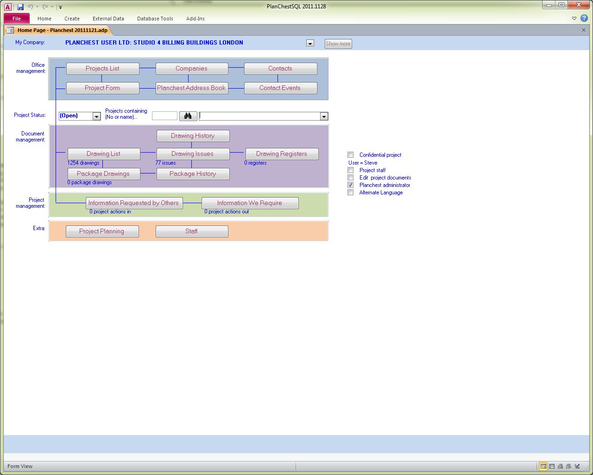The width and height of the screenshot is (593, 475).
Task: Uncheck the Planchest administrator checkbox
Action: pyautogui.click(x=351, y=185)
